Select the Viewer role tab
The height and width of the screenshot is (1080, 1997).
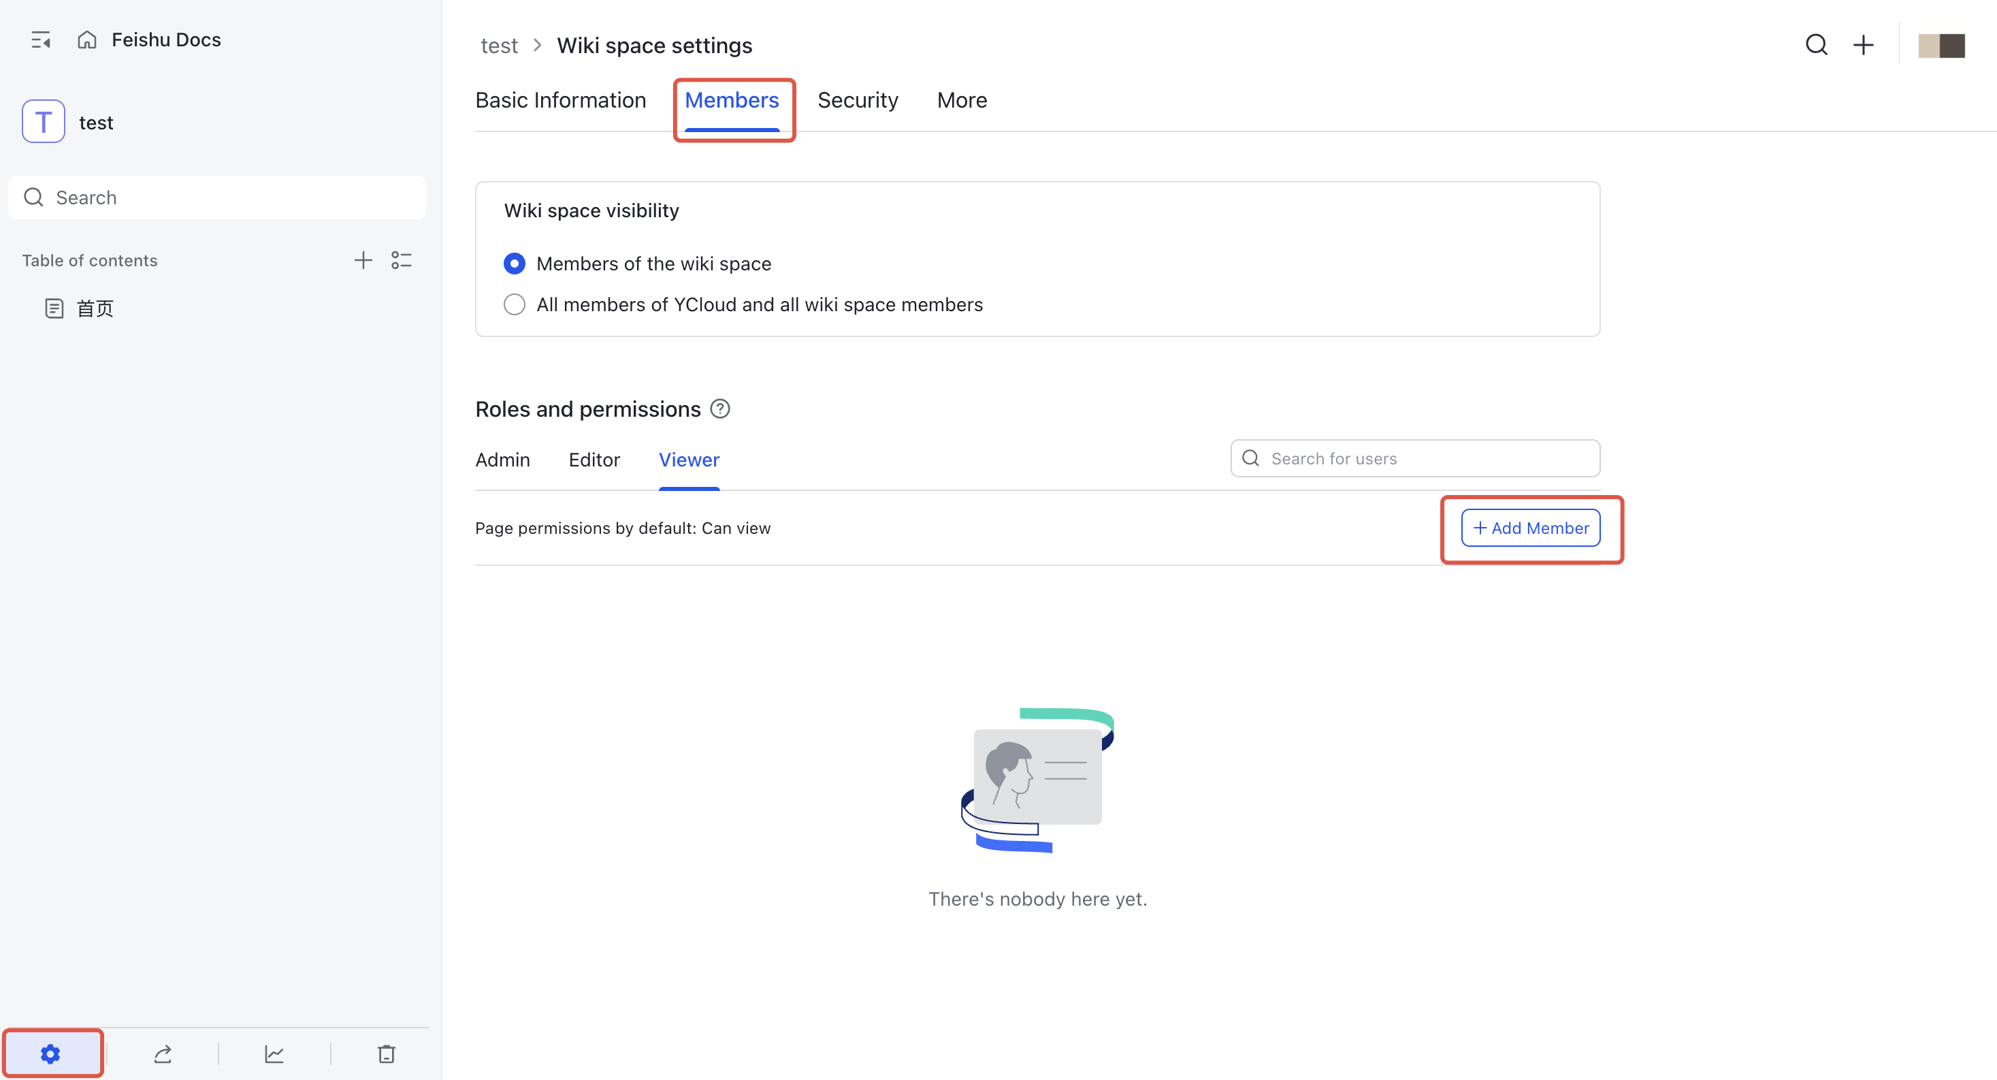click(689, 460)
